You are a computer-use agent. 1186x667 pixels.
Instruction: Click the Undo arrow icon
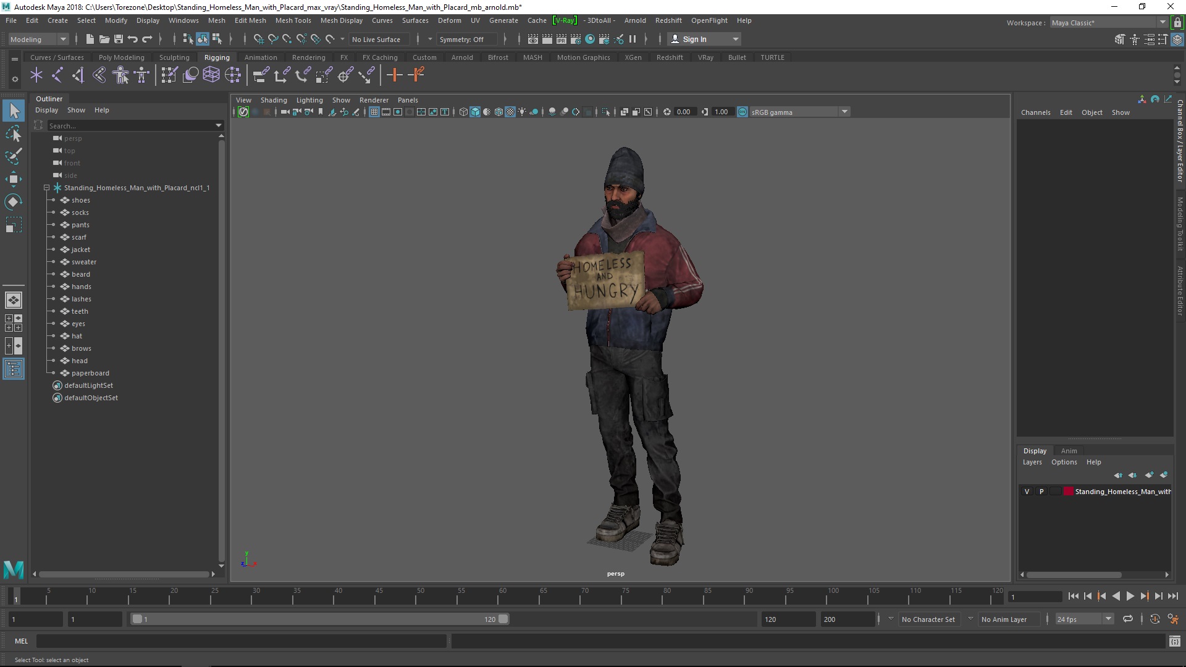coord(132,39)
